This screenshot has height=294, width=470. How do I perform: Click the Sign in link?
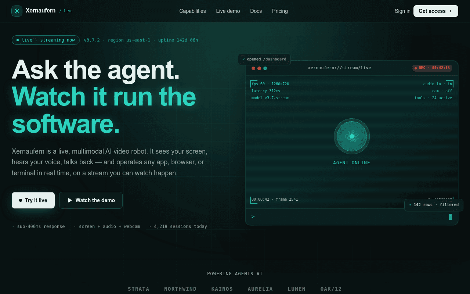click(x=402, y=11)
